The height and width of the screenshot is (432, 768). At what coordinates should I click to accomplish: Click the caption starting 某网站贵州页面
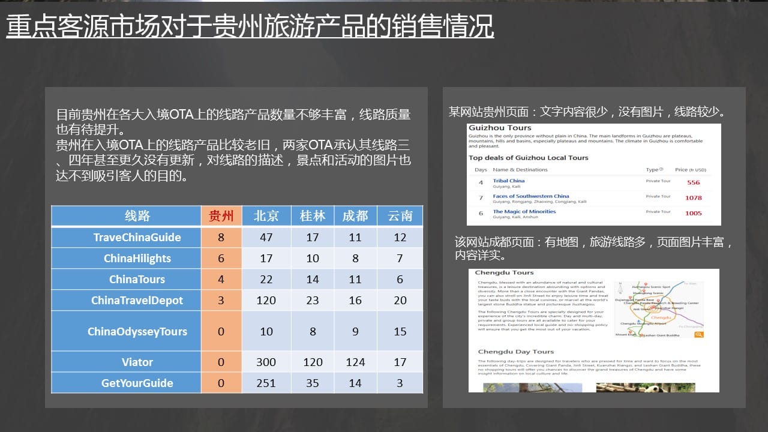(x=589, y=112)
